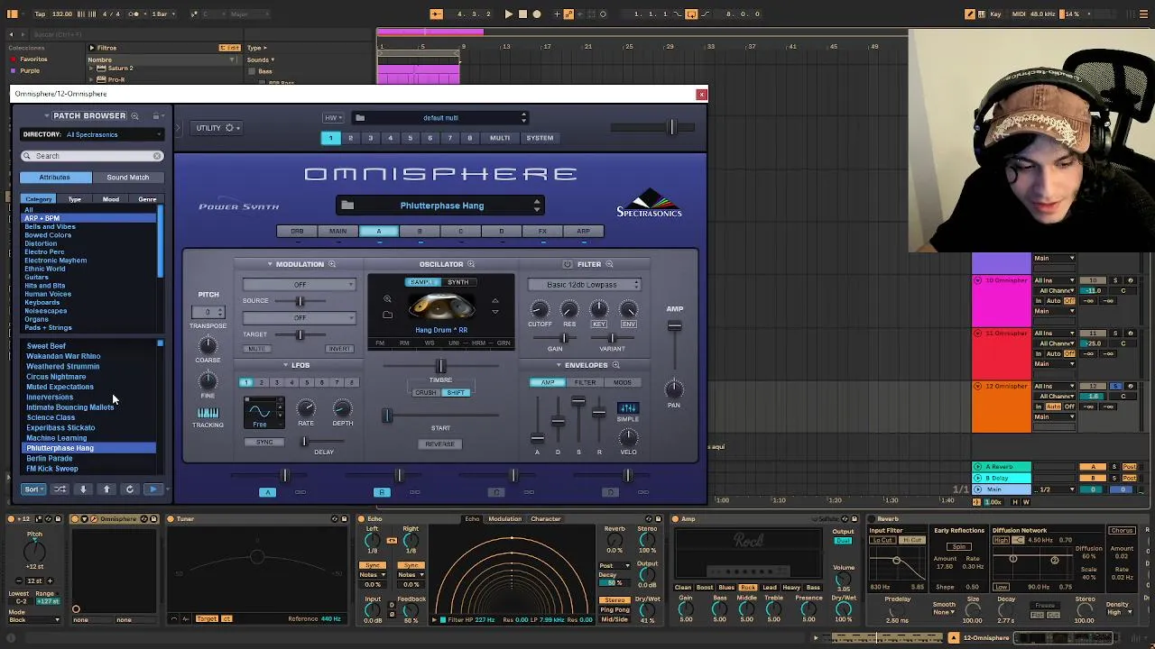
Task: Open the MULTI tab
Action: point(500,138)
